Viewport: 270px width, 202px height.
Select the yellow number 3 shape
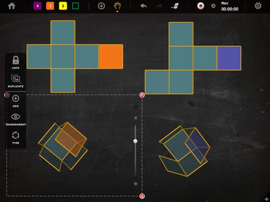pos(63,6)
